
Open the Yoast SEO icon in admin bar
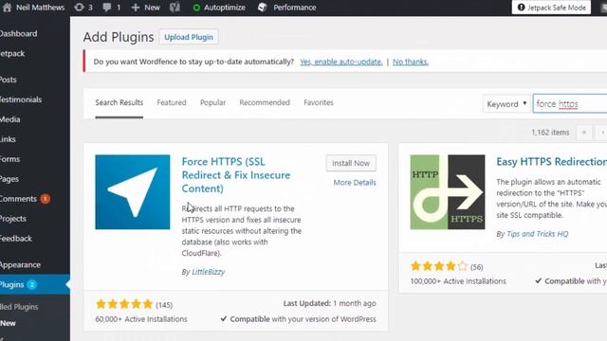(175, 7)
